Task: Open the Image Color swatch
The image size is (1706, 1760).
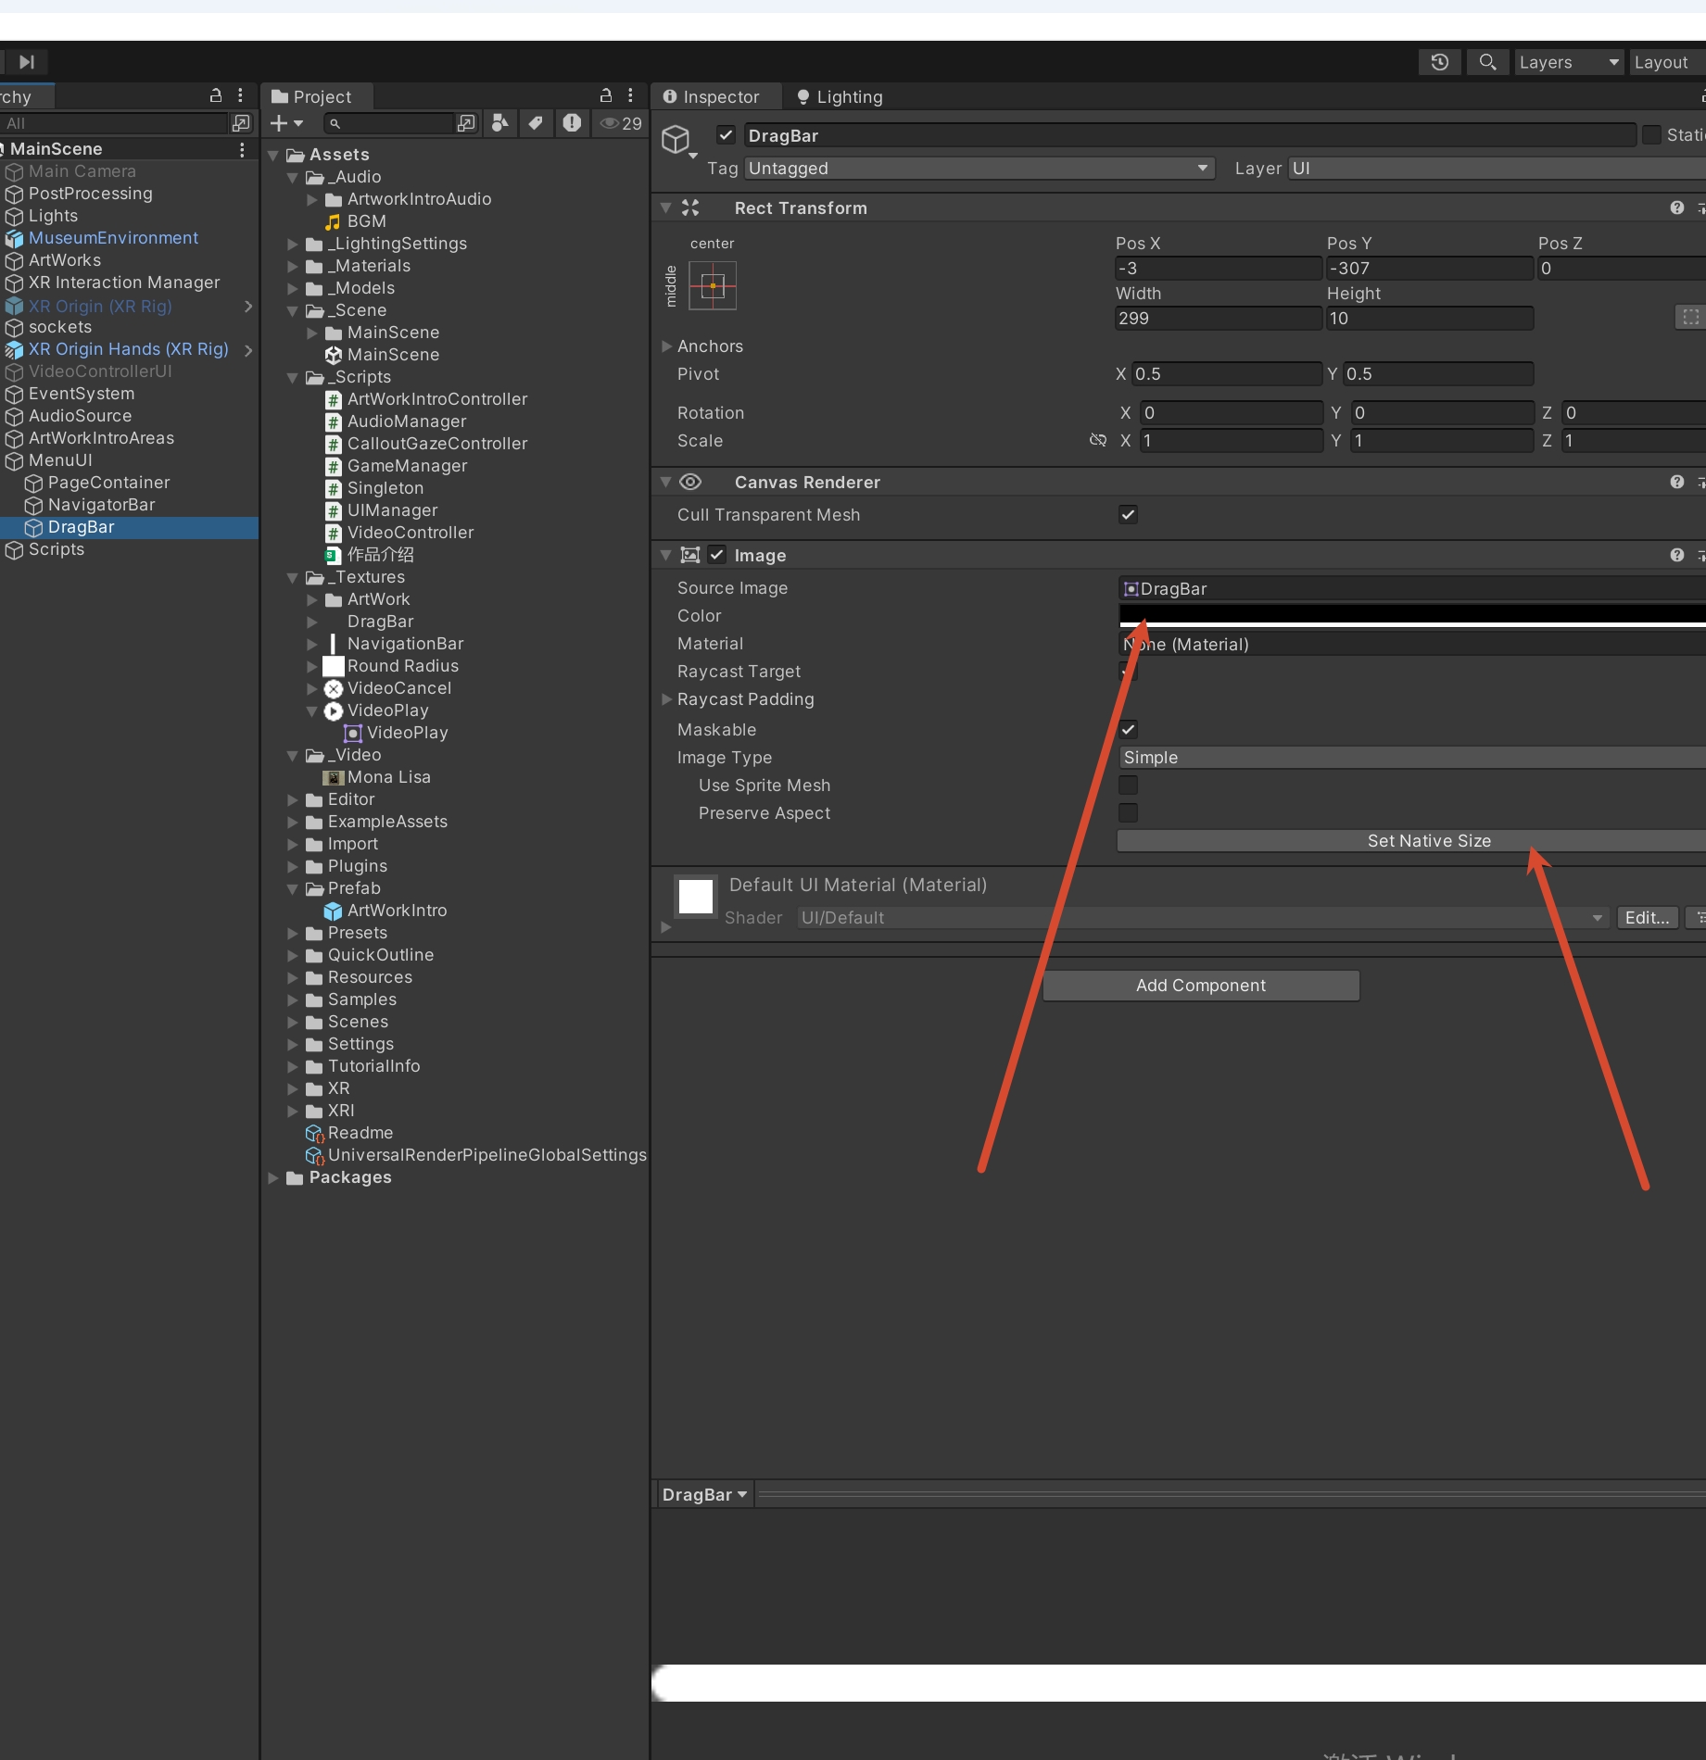Action: click(x=1412, y=615)
